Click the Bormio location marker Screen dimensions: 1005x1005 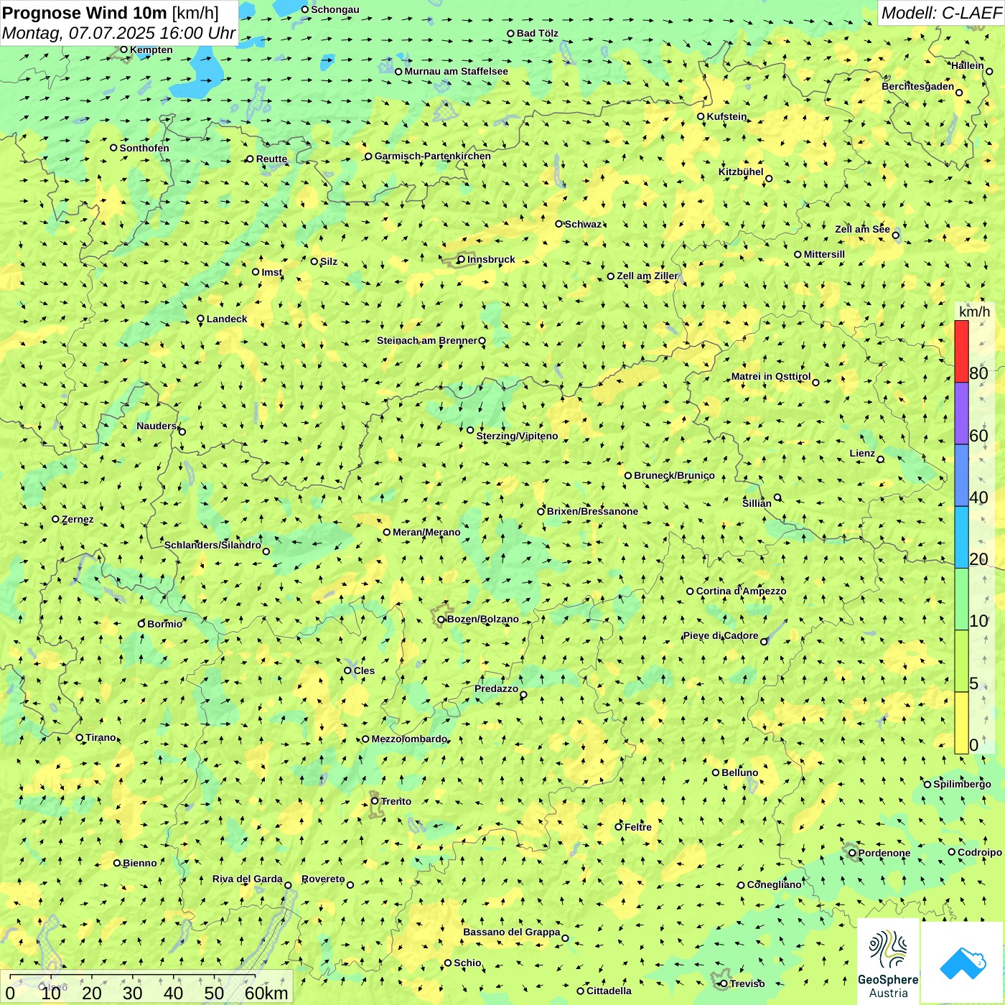(x=141, y=624)
